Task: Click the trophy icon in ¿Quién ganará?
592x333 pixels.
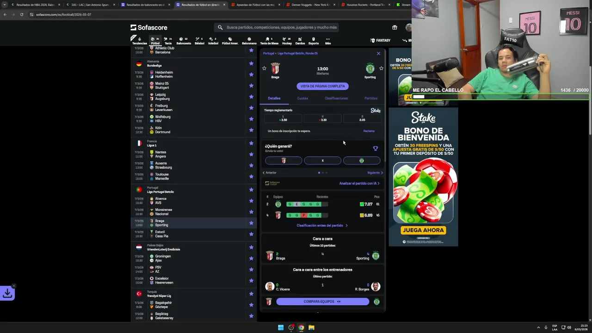Action: (x=376, y=148)
